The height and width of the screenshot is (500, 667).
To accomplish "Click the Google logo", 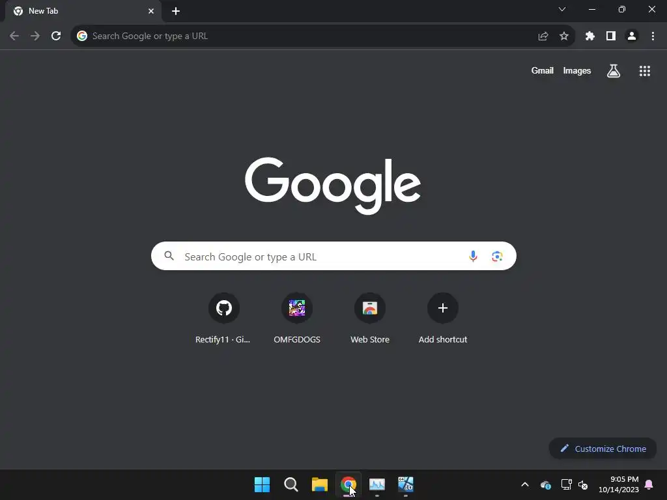I will tap(333, 186).
